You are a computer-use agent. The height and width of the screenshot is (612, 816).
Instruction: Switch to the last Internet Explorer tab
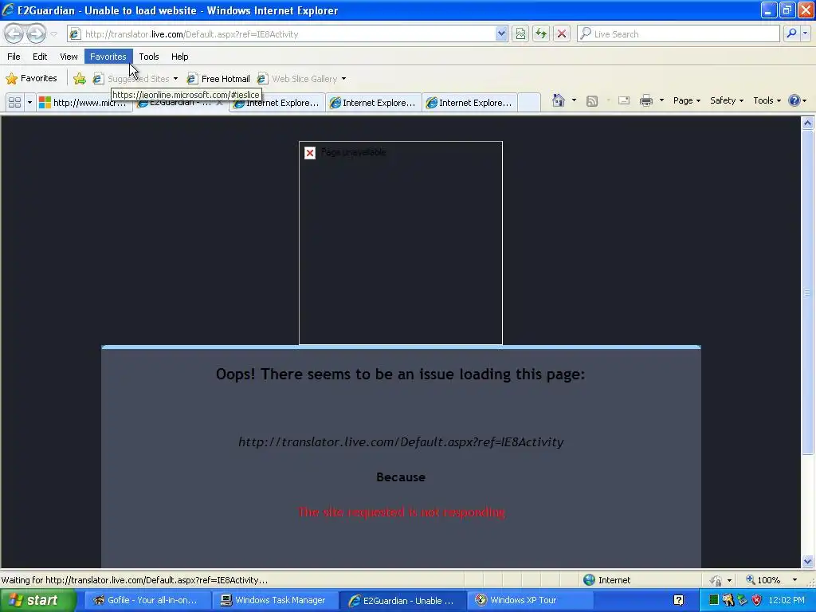470,103
